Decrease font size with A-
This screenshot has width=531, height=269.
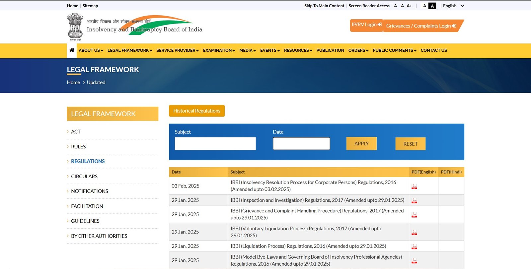[x=396, y=6]
